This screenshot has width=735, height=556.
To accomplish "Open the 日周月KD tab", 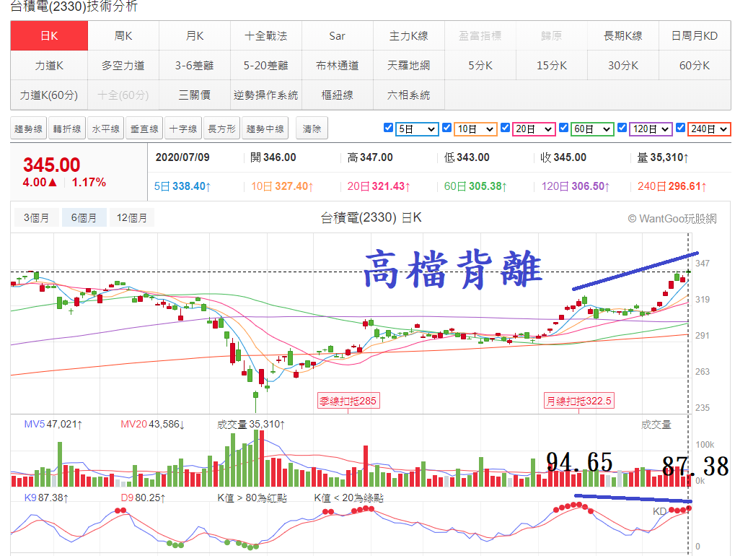I will [695, 35].
